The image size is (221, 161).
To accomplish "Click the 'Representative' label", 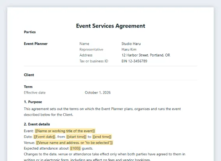I will coord(91,49).
